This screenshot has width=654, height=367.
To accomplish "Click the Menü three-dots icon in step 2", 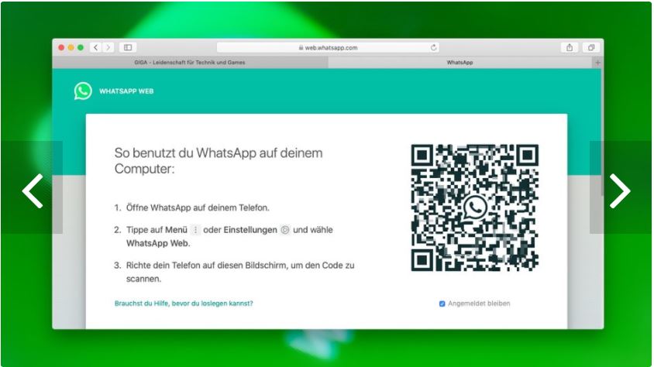I will (195, 229).
